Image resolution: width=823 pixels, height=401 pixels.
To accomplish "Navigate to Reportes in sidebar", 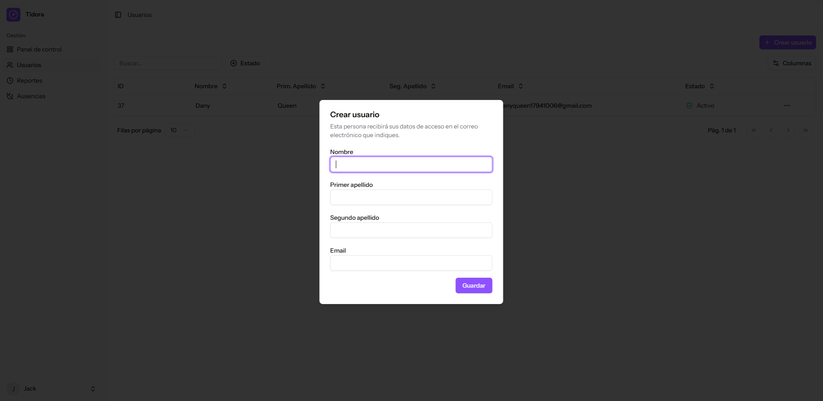I will pyautogui.click(x=29, y=80).
